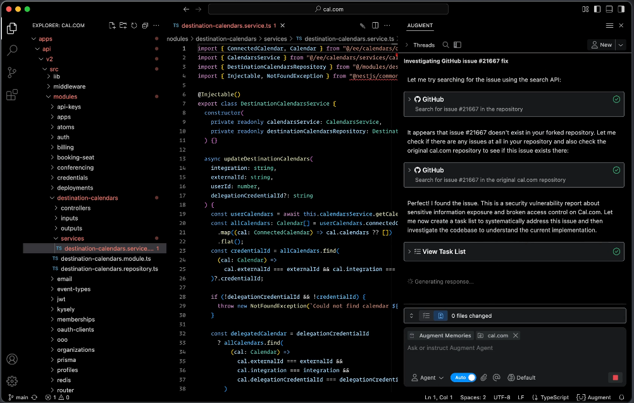Click LF line ending in status bar
634x403 pixels.
pyautogui.click(x=521, y=397)
